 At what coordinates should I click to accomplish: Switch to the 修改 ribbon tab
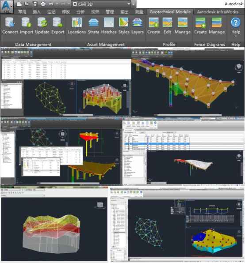(x=66, y=12)
